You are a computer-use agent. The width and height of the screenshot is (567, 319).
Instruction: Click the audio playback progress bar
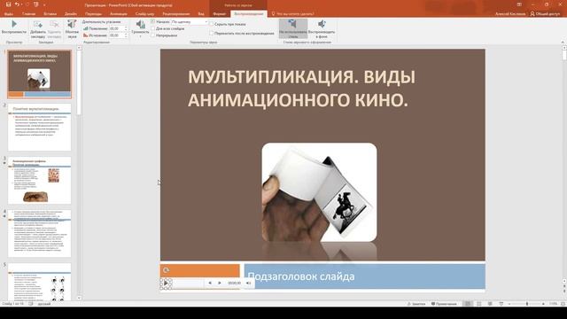click(188, 284)
